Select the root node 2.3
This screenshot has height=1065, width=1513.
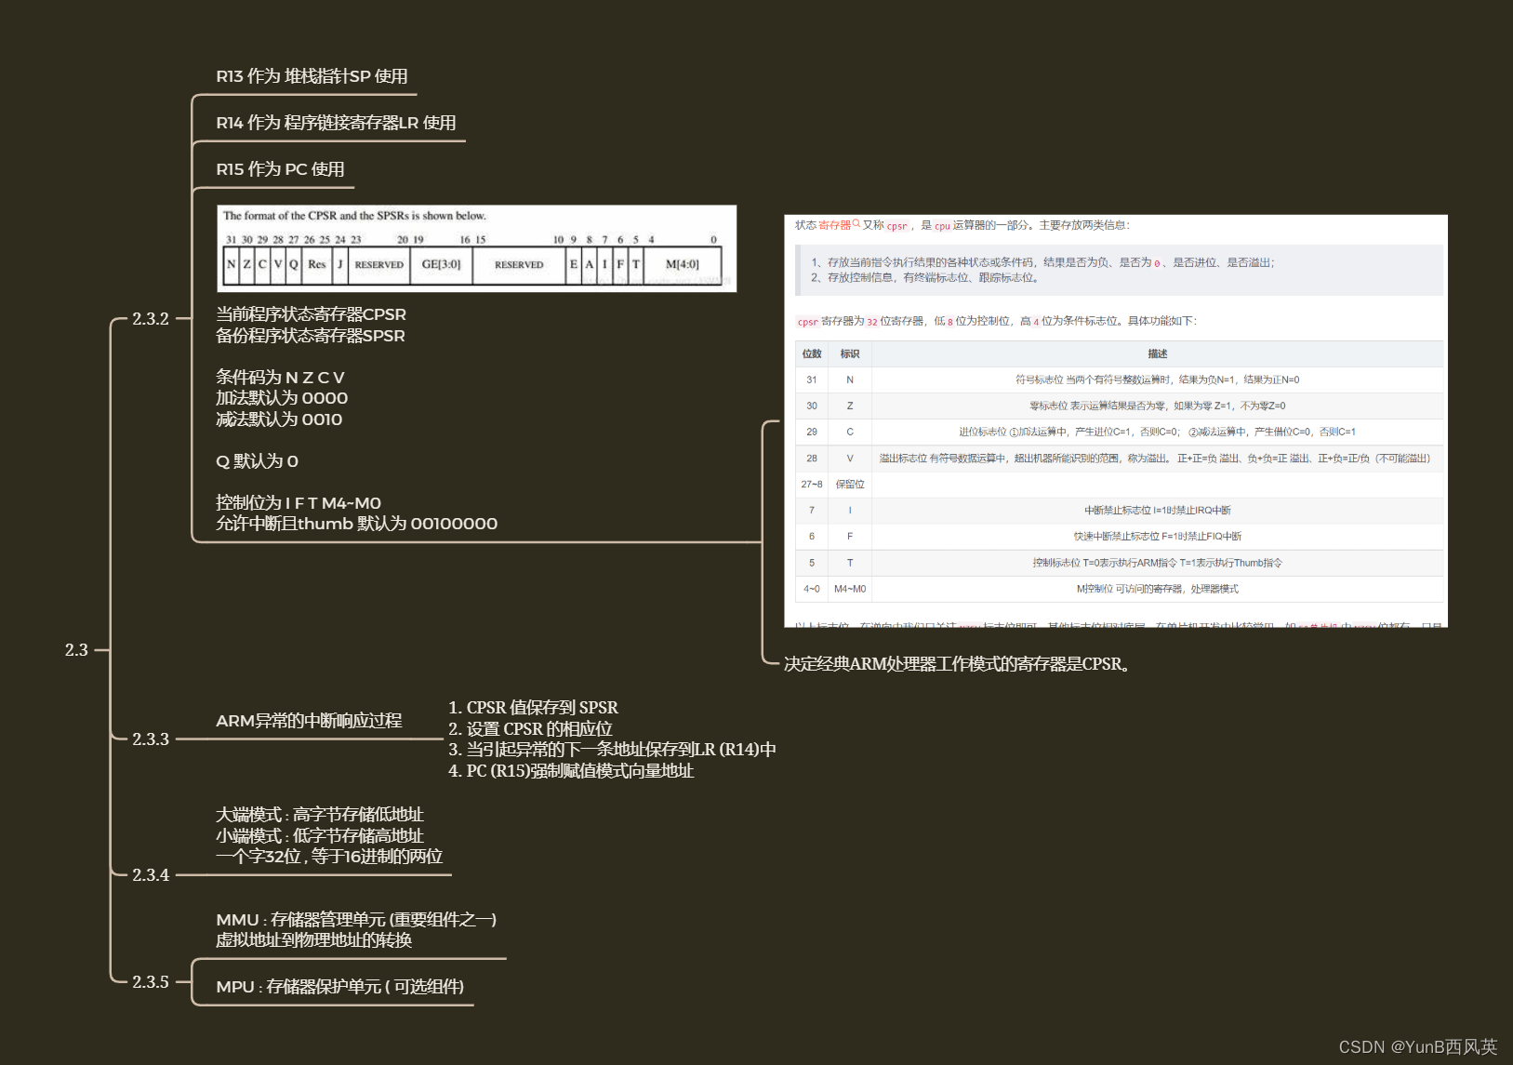(x=76, y=650)
